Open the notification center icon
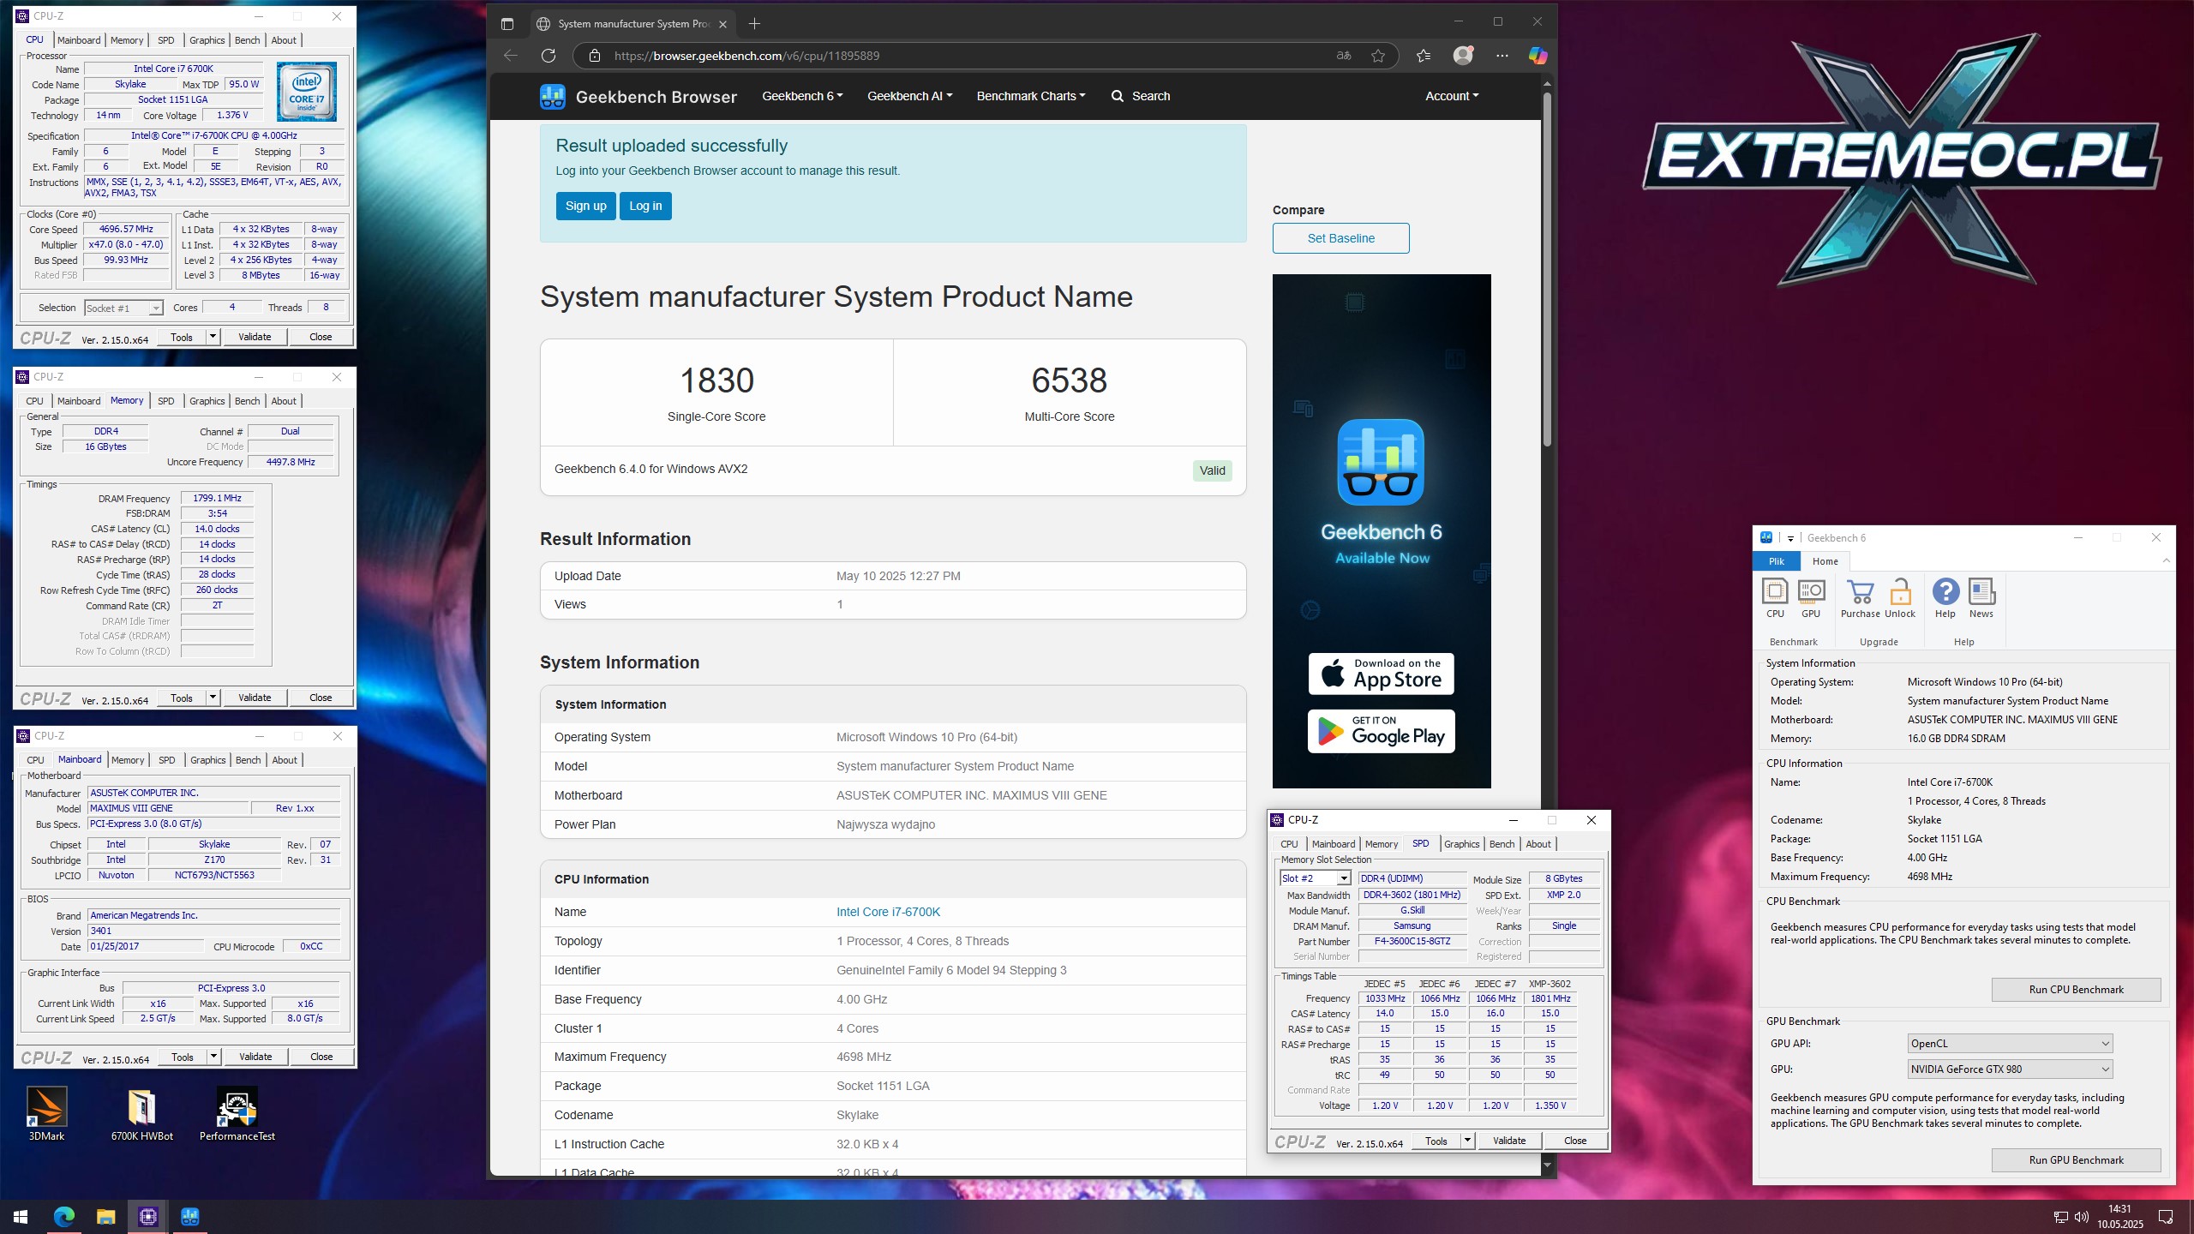This screenshot has width=2194, height=1234. click(2166, 1217)
